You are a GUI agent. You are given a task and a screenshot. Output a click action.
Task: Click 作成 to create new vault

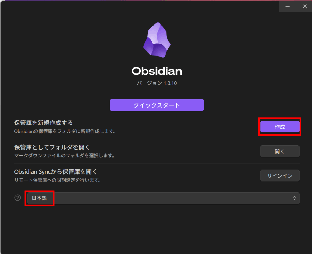pyautogui.click(x=280, y=127)
